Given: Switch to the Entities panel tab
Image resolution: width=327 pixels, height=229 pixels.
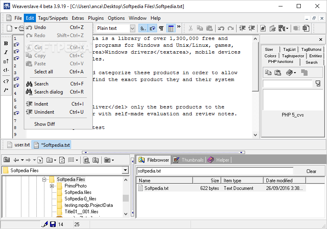Looking at the screenshot, I should coord(315,56).
